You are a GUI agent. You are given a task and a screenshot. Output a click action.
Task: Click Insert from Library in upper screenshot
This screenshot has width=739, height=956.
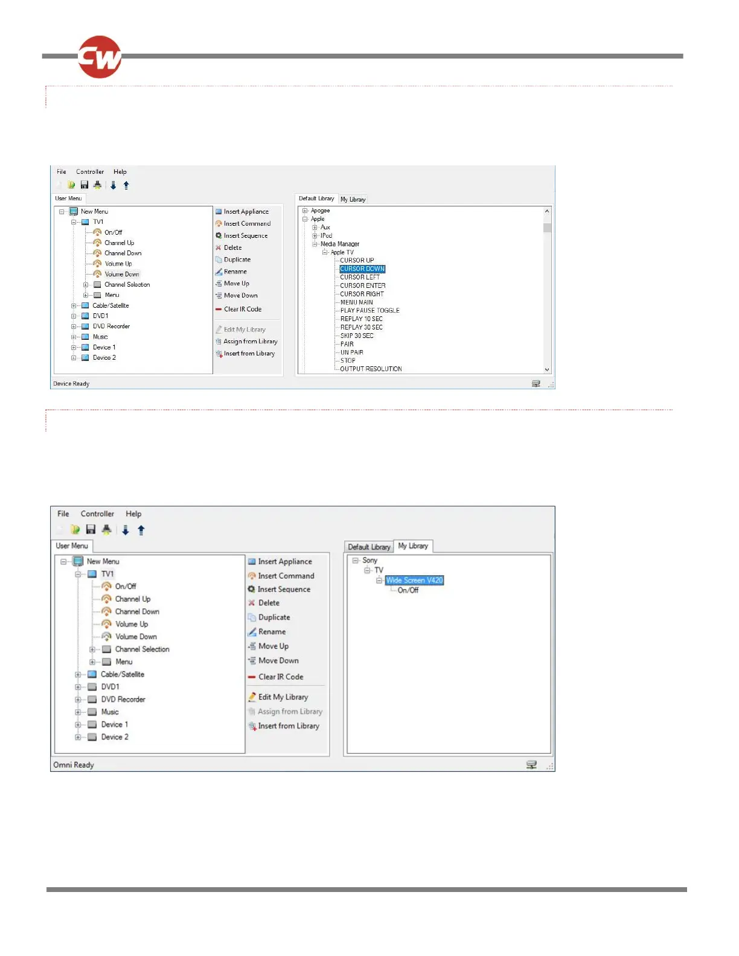pyautogui.click(x=245, y=354)
